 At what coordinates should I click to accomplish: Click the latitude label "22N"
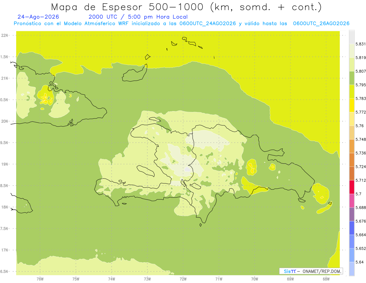5,35
